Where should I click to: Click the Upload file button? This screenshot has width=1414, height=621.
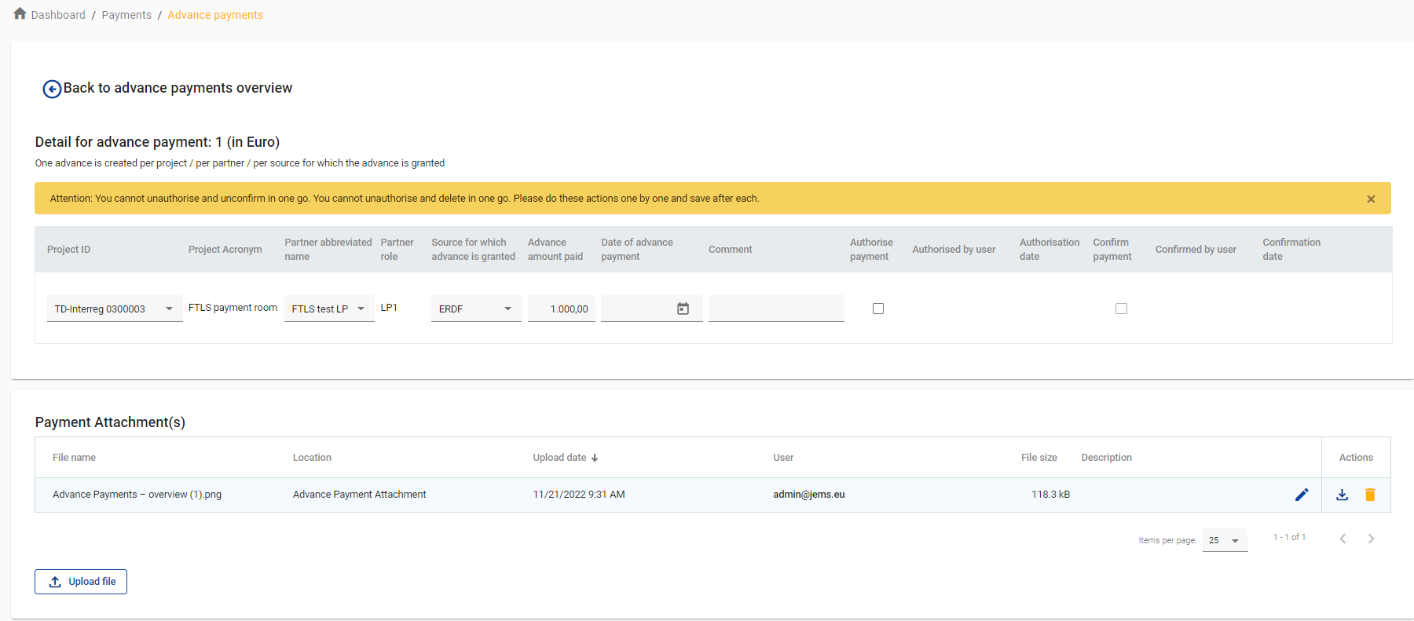[81, 582]
